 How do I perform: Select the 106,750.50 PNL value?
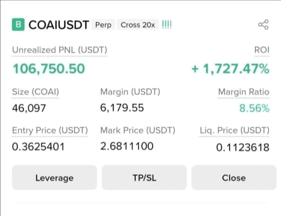49,68
